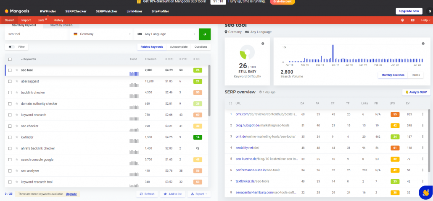Click the Mangools logo

pyautogui.click(x=18, y=11)
